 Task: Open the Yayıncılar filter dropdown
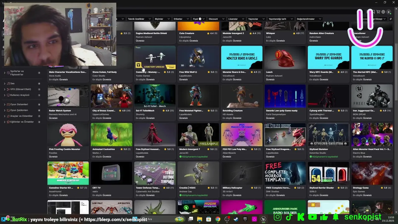(256, 19)
